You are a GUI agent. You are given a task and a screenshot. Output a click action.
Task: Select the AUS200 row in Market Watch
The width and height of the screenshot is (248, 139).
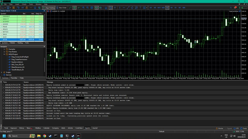(22, 24)
